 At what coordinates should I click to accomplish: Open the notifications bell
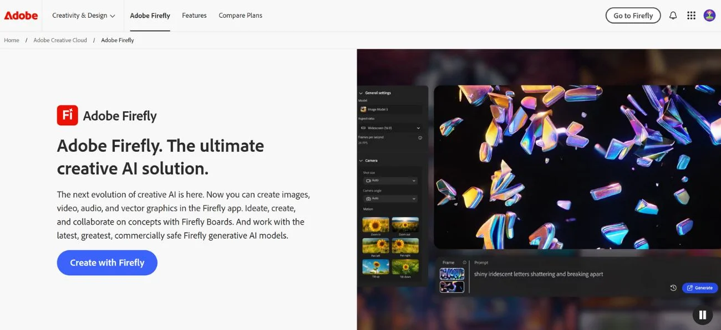point(673,16)
